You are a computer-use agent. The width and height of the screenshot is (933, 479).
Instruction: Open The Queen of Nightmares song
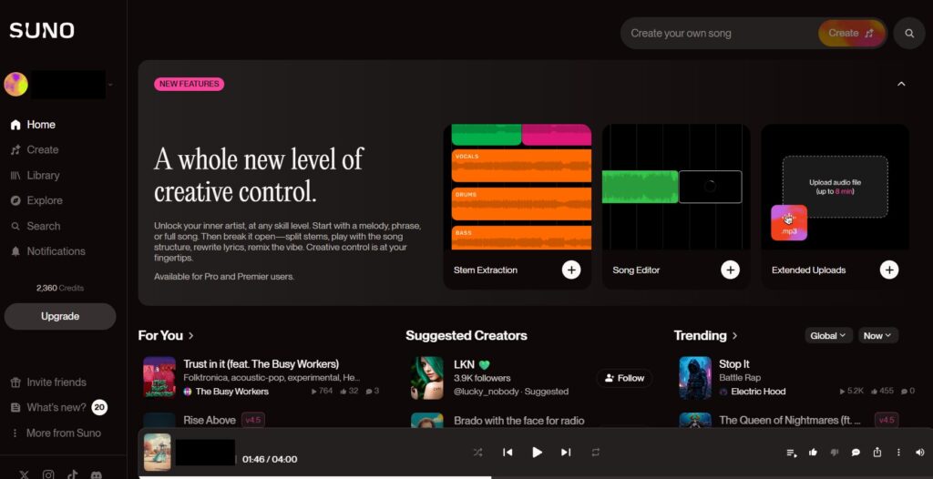point(790,420)
